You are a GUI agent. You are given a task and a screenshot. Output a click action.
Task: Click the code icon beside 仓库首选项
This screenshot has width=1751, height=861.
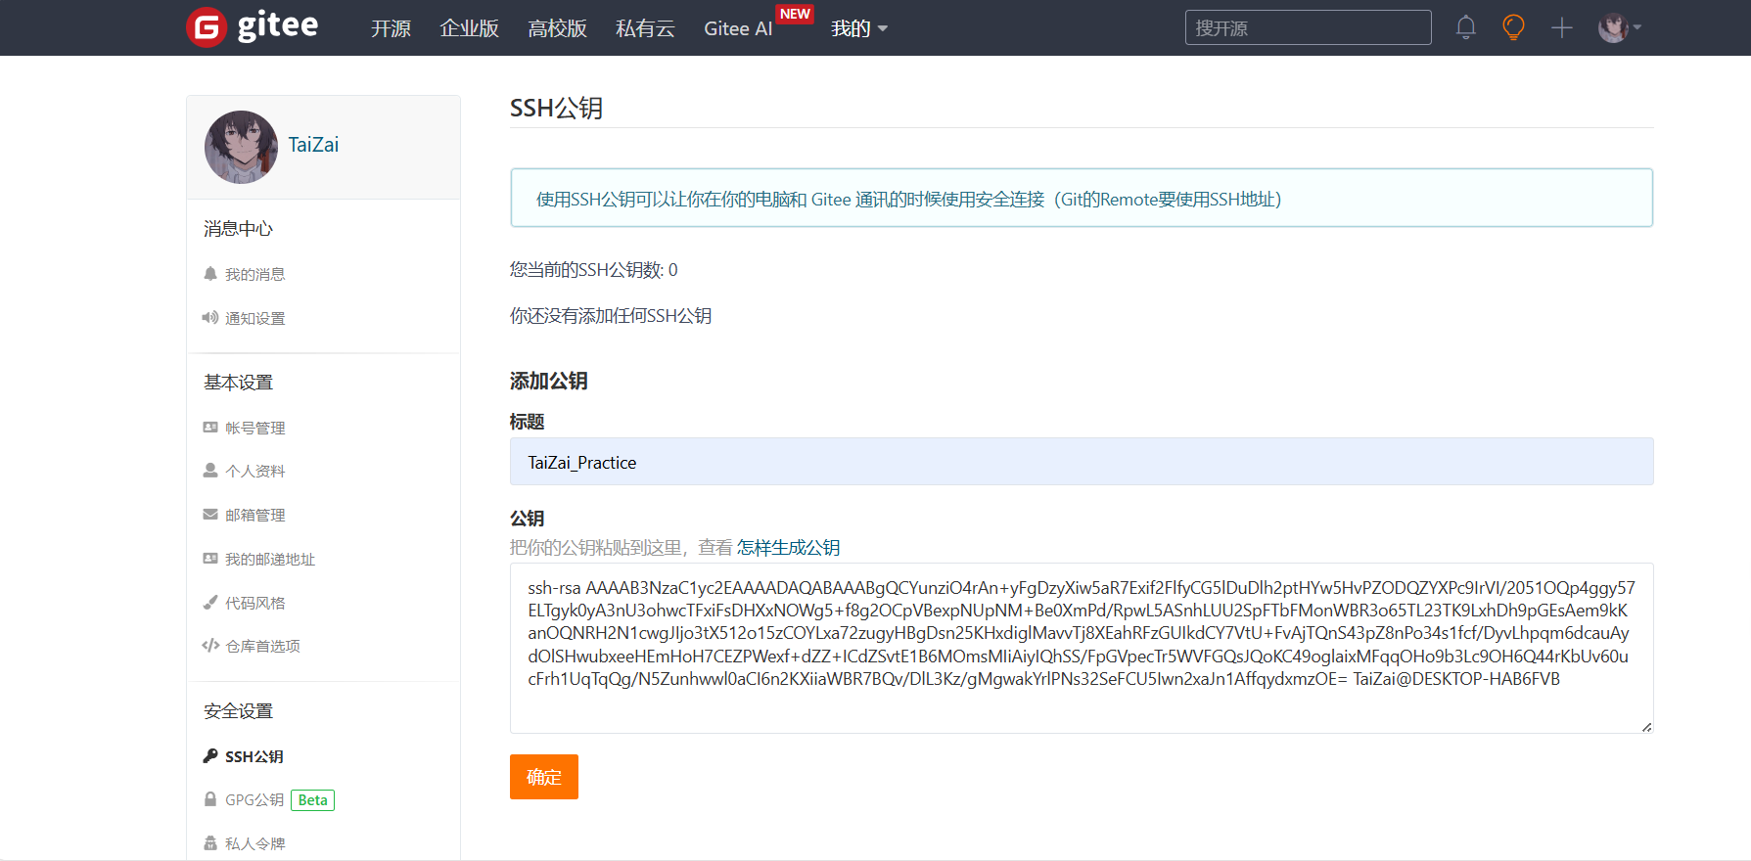click(210, 645)
